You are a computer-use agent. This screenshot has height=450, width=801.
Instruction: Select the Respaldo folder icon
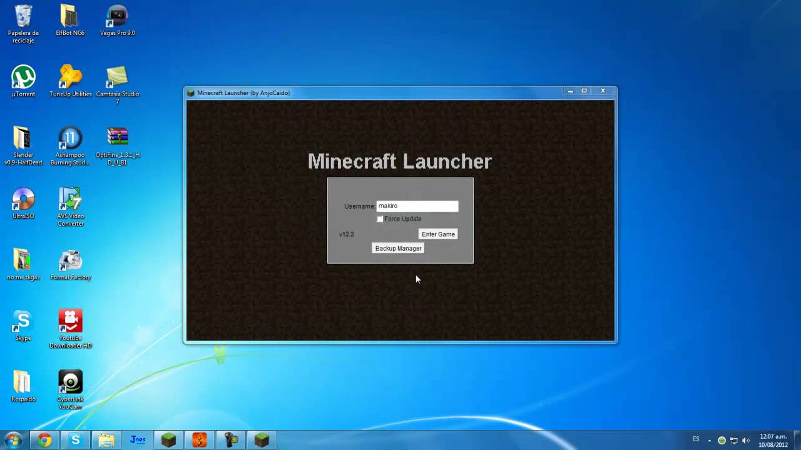click(x=23, y=386)
